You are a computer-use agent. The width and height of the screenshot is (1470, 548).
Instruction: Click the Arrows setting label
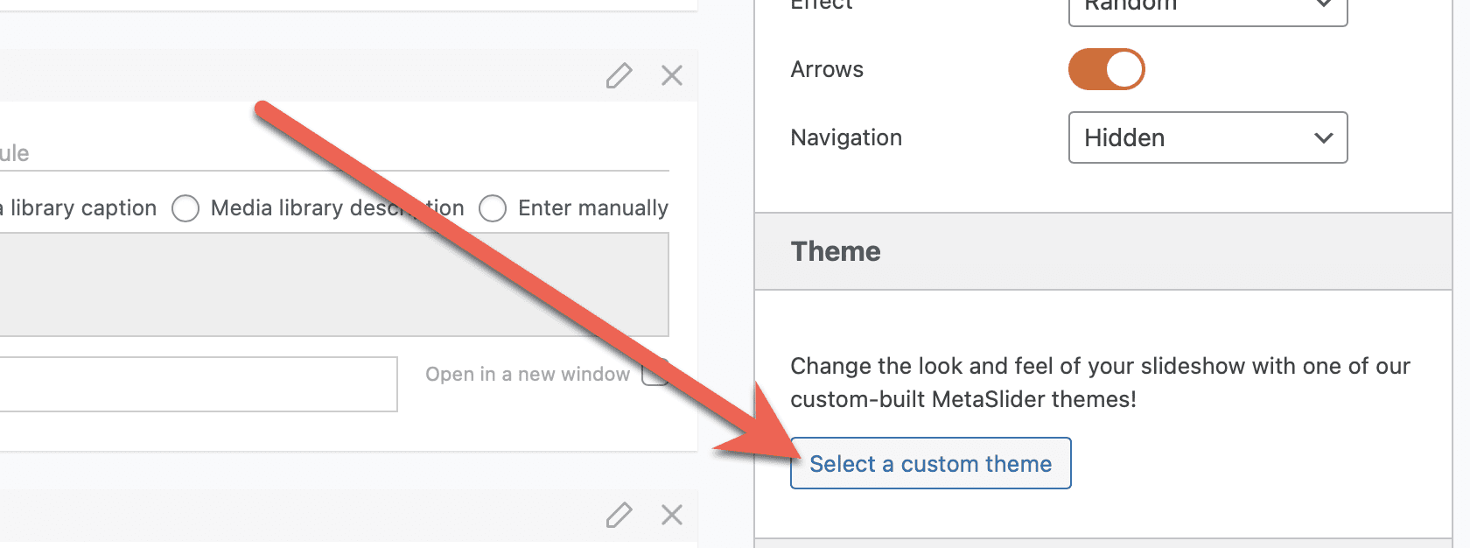coord(827,70)
